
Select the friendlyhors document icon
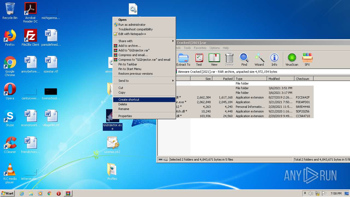pos(30,145)
